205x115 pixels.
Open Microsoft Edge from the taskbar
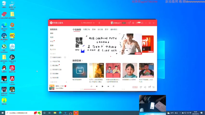60,113
